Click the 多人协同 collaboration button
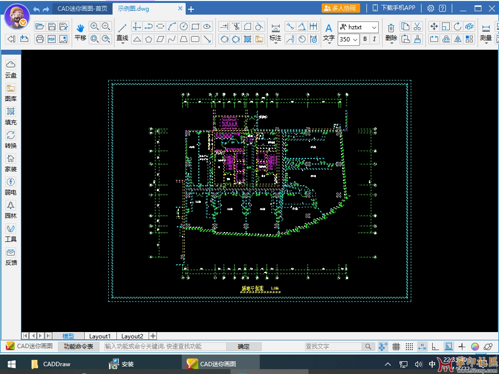Viewport: 499px width, 374px height. (341, 8)
